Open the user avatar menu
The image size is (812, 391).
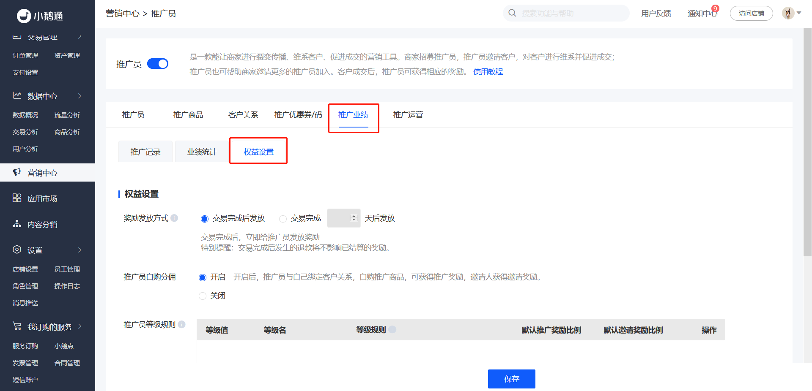click(788, 13)
